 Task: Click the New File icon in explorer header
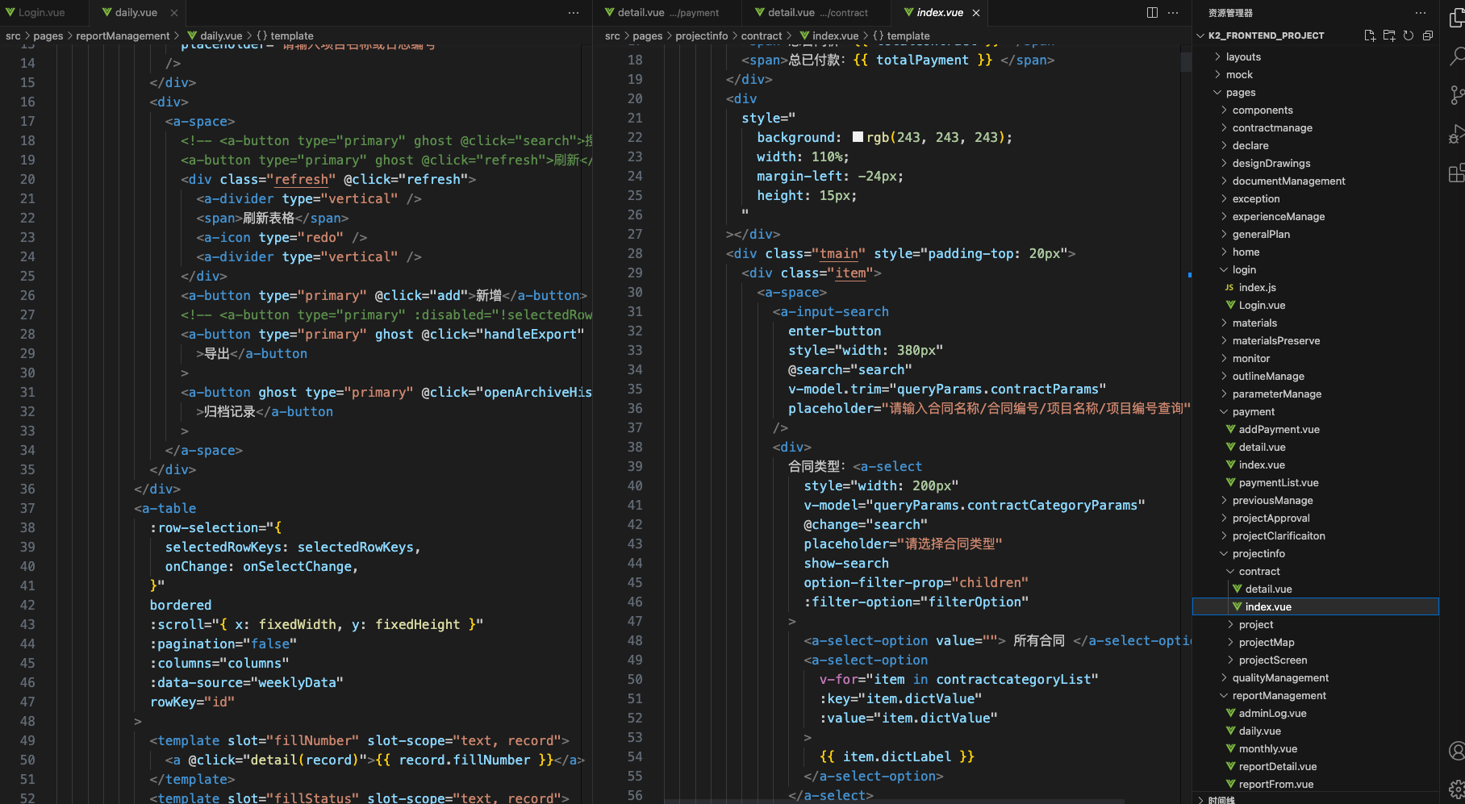(x=1369, y=35)
